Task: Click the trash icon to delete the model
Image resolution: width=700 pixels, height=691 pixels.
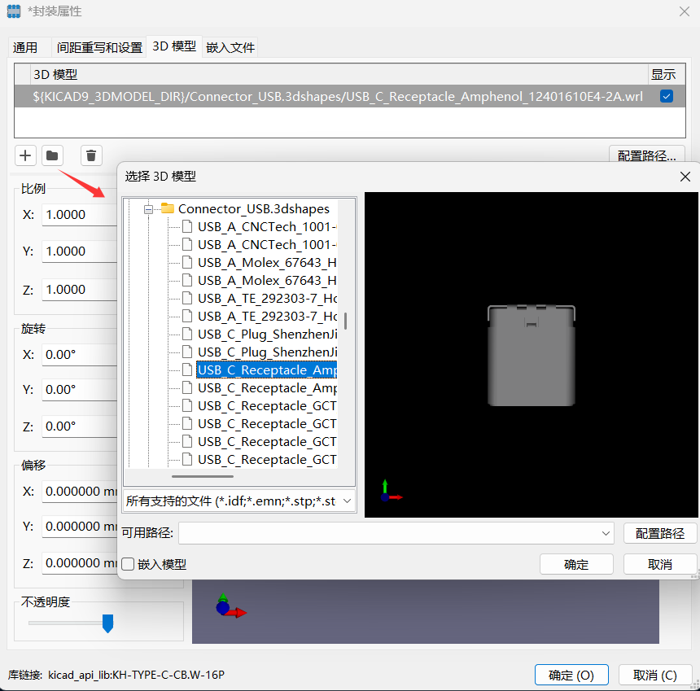Action: [91, 155]
